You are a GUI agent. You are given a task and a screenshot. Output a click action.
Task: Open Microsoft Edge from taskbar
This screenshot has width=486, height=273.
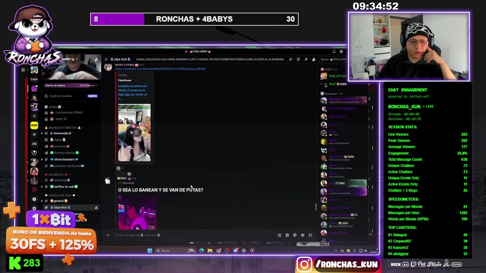(x=201, y=251)
